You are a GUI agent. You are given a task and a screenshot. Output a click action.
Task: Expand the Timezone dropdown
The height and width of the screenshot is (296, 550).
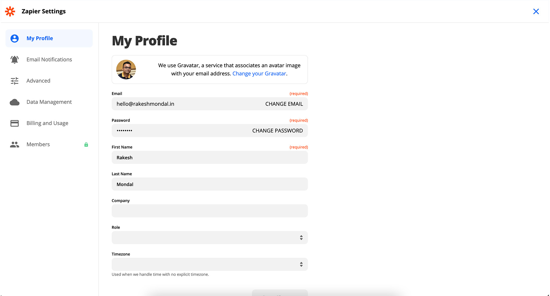(209, 264)
